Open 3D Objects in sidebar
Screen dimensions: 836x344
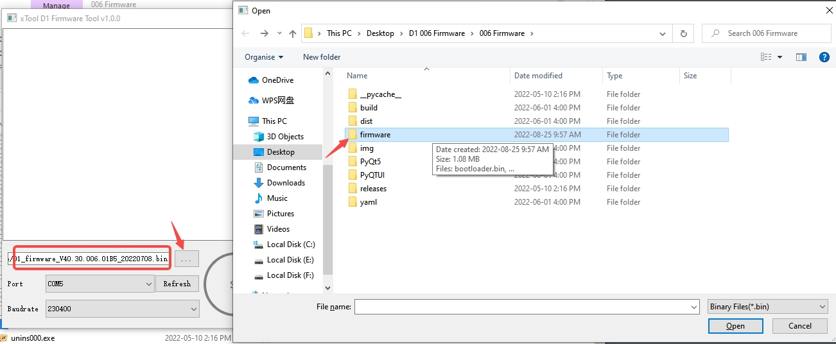tap(285, 137)
